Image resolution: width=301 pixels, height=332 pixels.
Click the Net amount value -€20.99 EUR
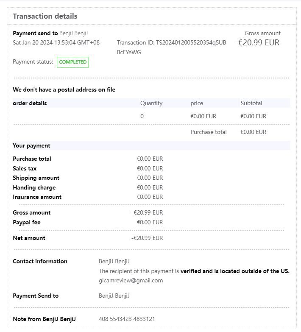pos(147,238)
